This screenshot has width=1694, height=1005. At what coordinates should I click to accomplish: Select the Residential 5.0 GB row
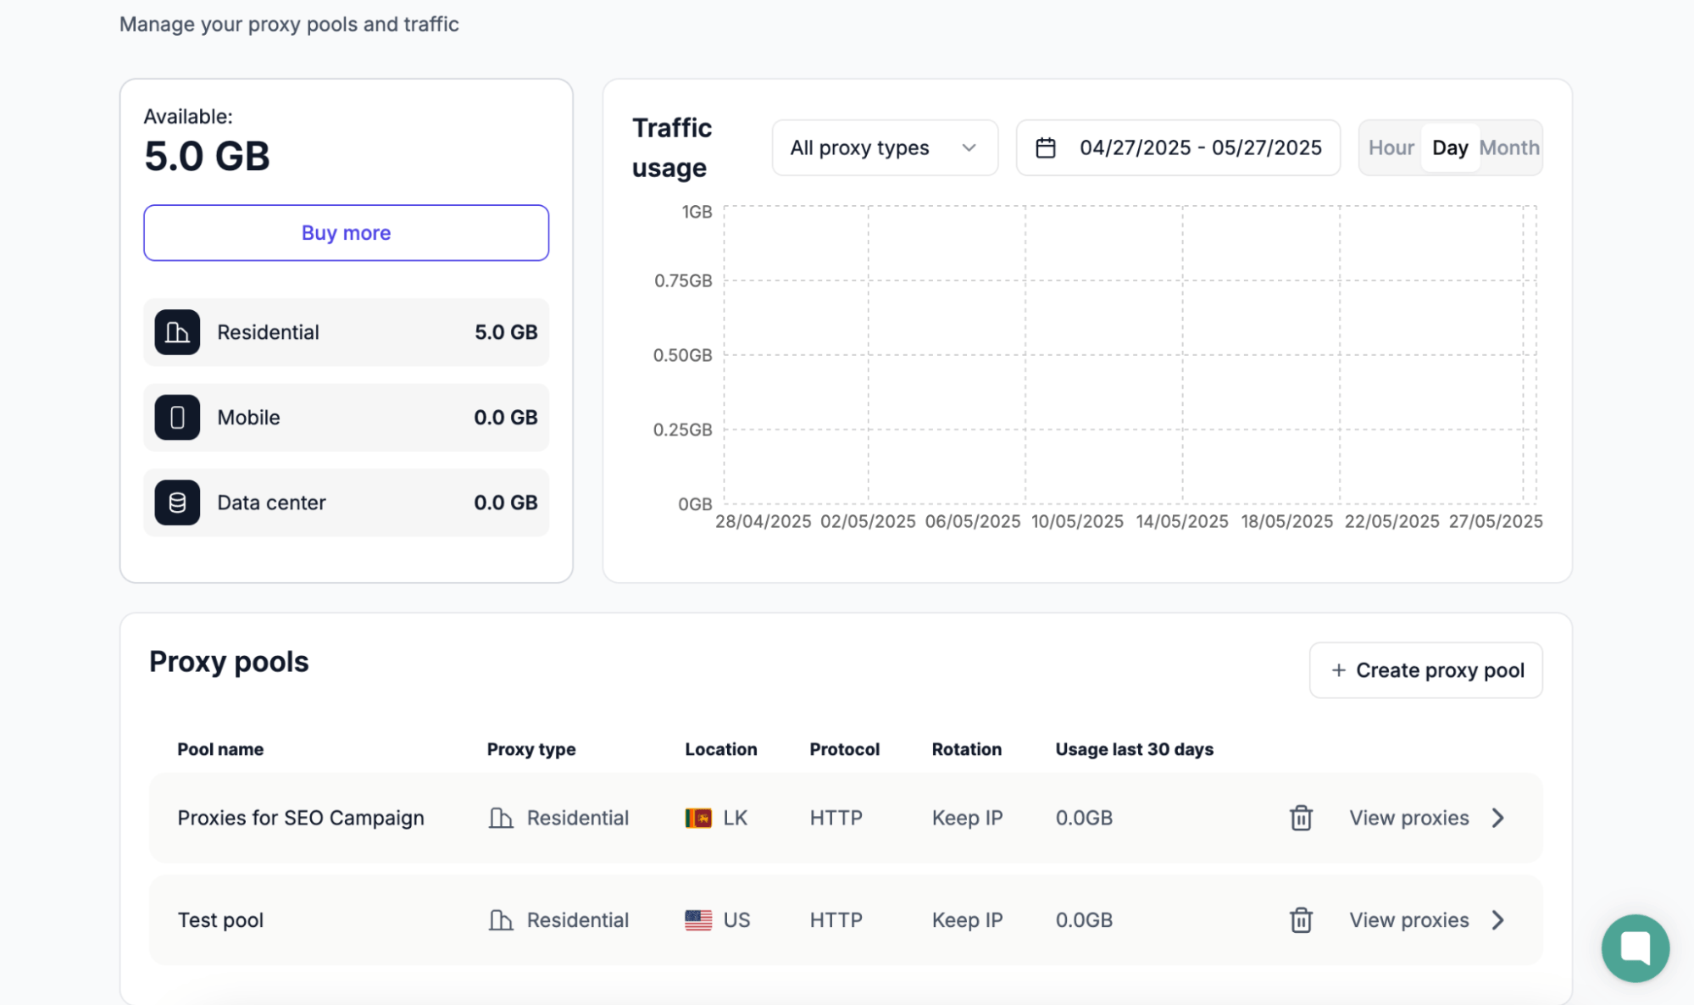(x=346, y=332)
